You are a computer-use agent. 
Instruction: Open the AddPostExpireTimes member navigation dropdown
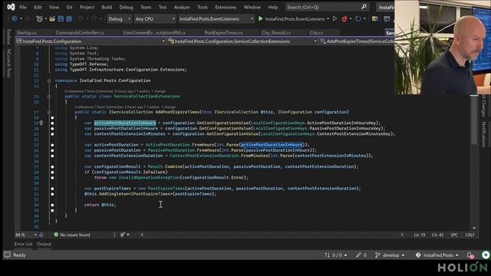(x=357, y=41)
